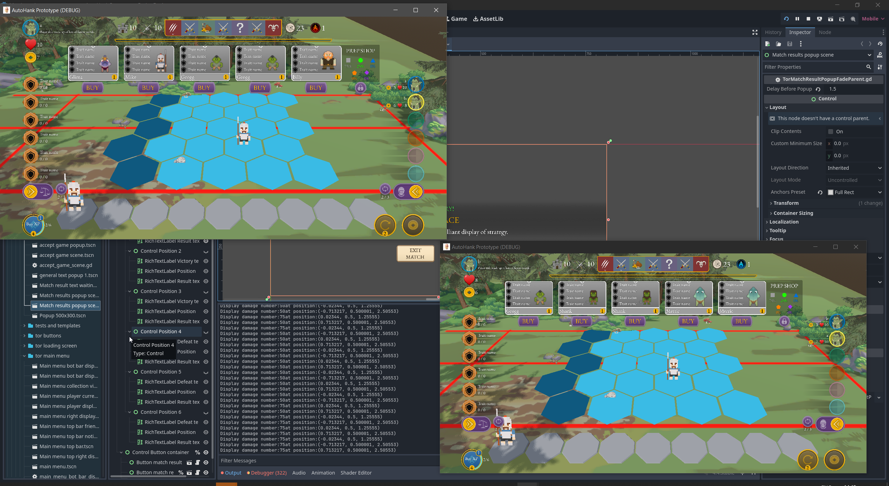Screen dimensions: 889x486
Task: Expand the tor buttons folder
Action: 24,336
